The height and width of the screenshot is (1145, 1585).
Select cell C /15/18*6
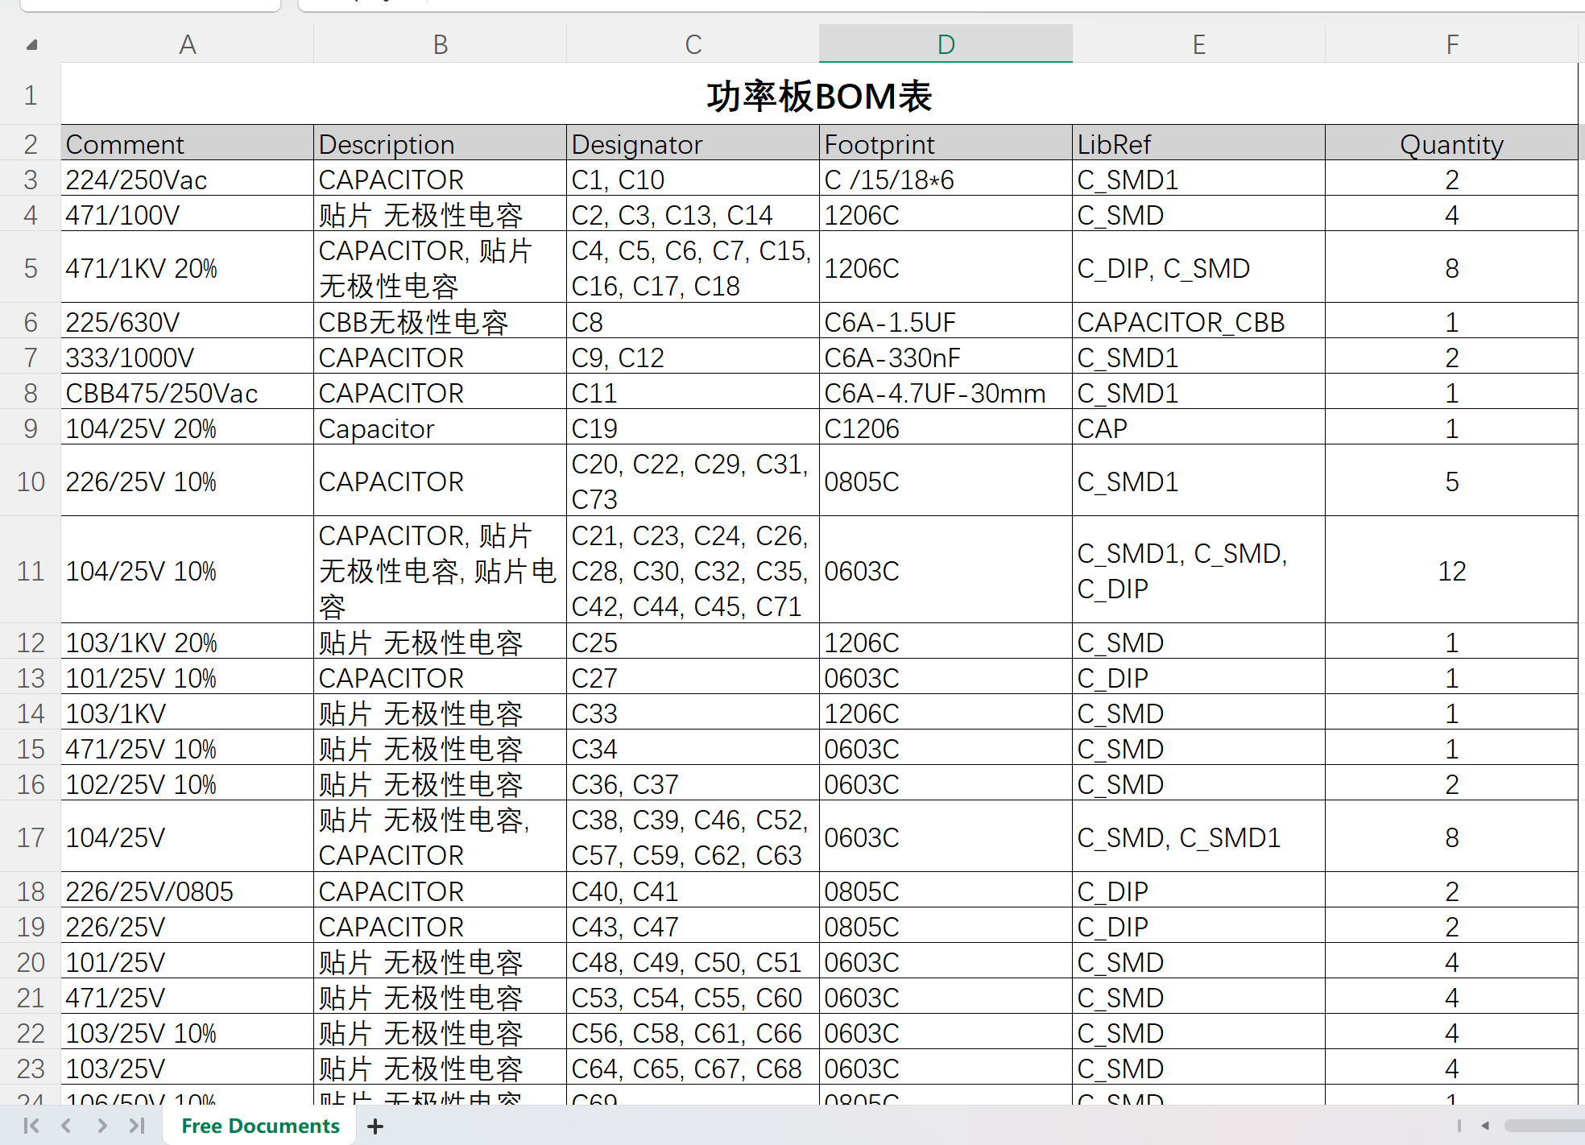(x=946, y=179)
